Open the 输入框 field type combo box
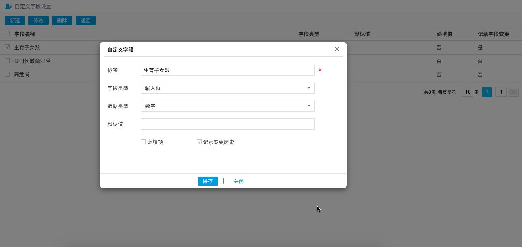The height and width of the screenshot is (247, 522). point(224,88)
